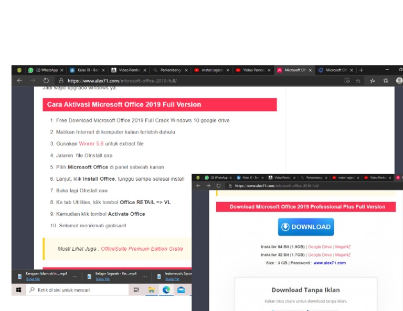Close the materi sejarah tab in the larger window
The image size is (403, 311).
point(228,70)
